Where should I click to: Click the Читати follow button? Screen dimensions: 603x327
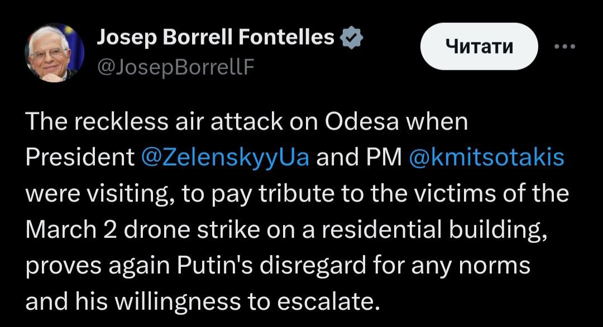[480, 47]
